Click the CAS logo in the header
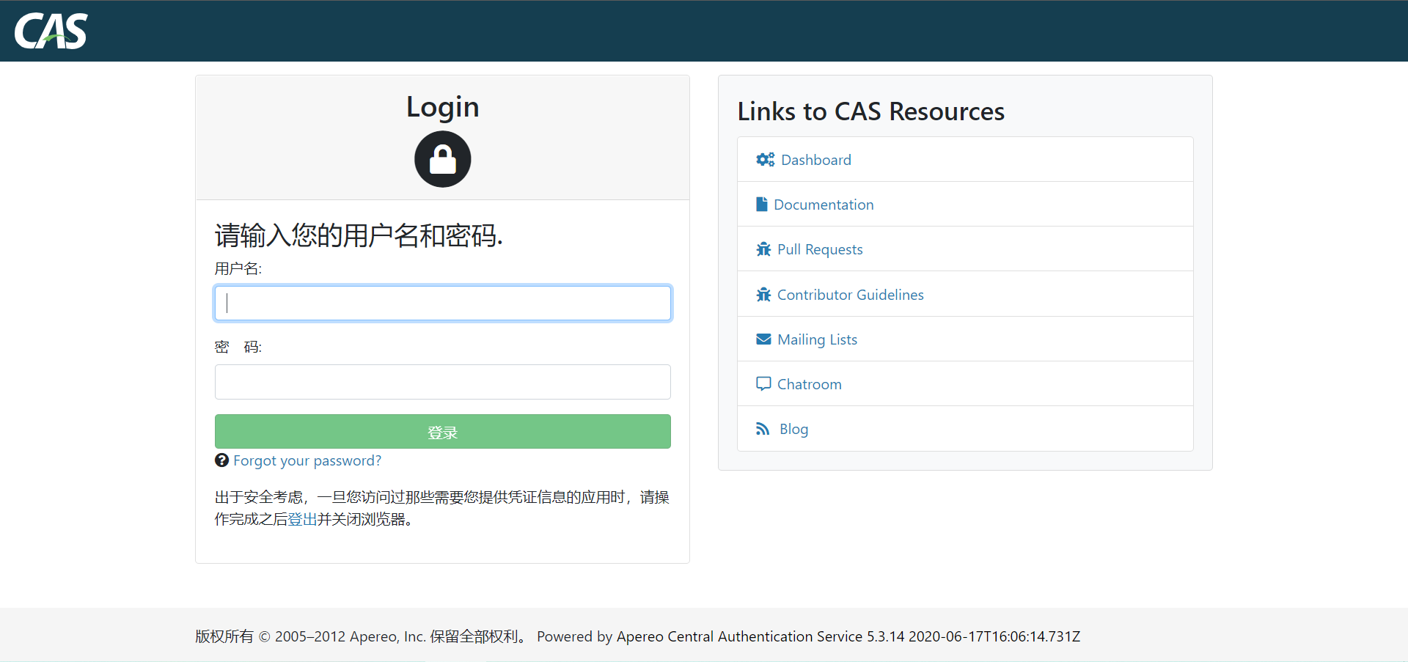The width and height of the screenshot is (1408, 662). pos(50,31)
